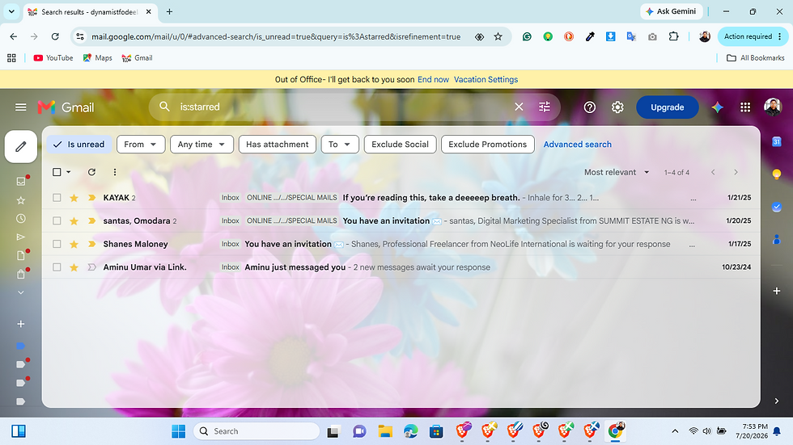Open the Google apps grid icon
This screenshot has height=445, width=793.
[745, 107]
